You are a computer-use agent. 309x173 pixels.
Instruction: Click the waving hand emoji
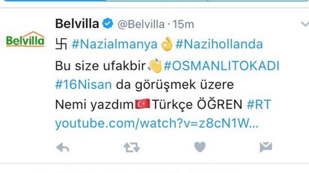tap(155, 66)
